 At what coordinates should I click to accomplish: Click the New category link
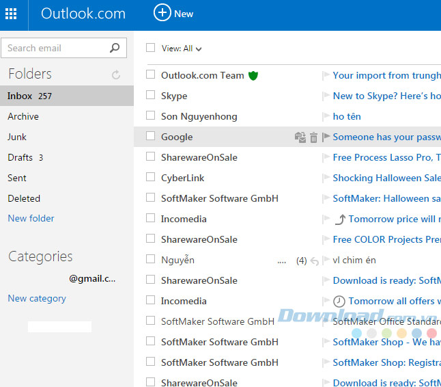coord(37,298)
